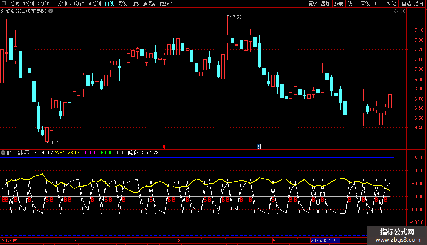Click the red S marker icon
Screen dimensions: 427x245
pos(164,146)
